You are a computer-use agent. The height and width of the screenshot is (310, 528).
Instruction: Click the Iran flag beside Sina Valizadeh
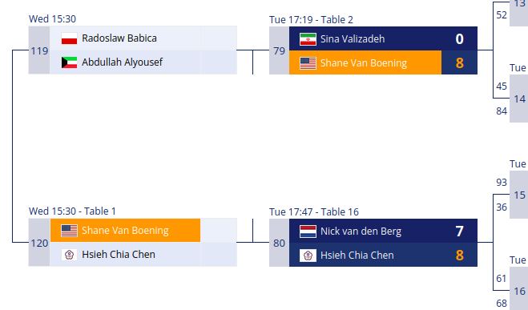tap(308, 39)
